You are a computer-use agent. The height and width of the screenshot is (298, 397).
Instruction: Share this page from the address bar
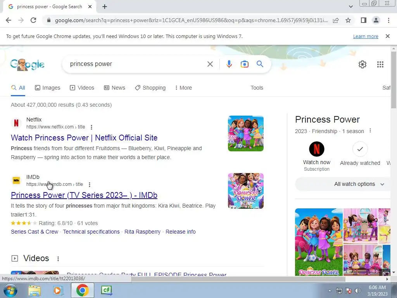tap(336, 20)
